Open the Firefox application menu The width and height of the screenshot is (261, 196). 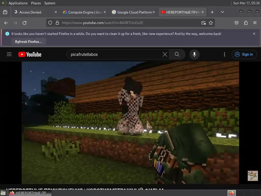pyautogui.click(x=255, y=23)
